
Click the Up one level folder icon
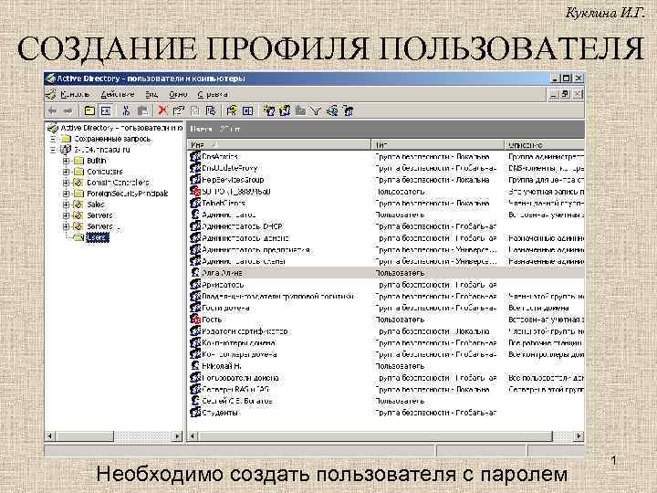(89, 110)
